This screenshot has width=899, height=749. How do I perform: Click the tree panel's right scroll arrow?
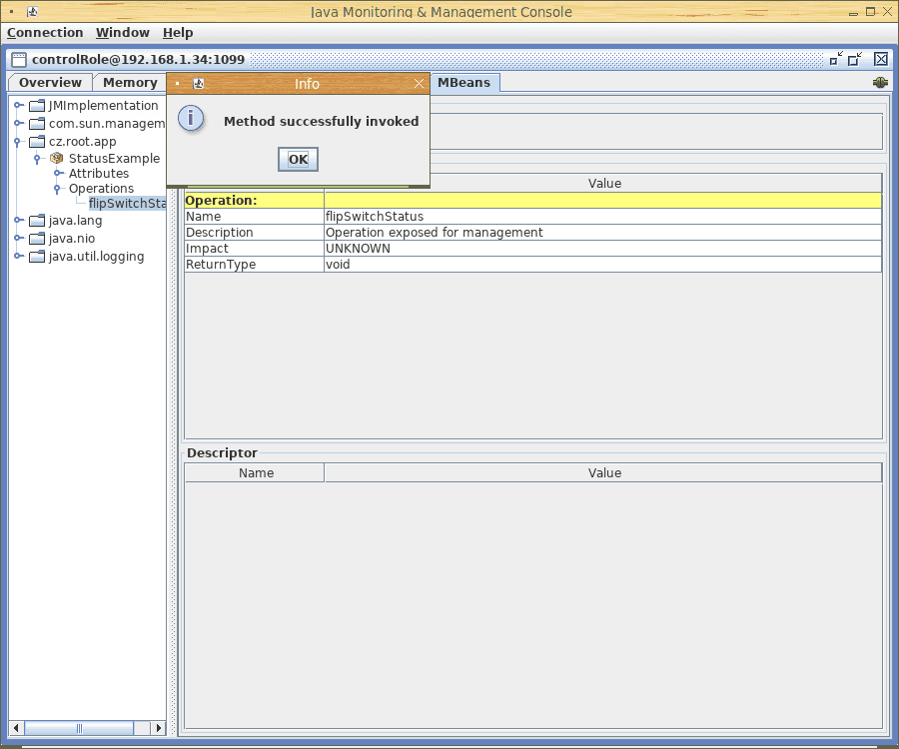pyautogui.click(x=158, y=728)
